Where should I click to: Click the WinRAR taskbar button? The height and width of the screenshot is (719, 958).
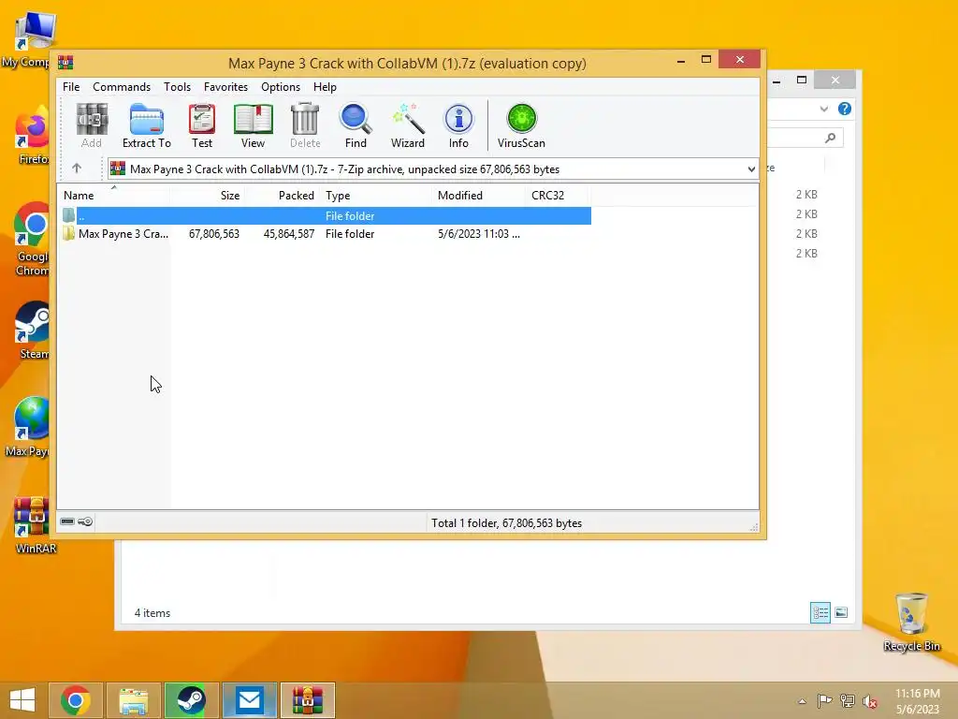coord(307,700)
